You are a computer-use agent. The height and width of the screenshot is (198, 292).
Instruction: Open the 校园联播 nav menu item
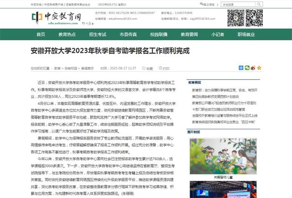coord(159,35)
